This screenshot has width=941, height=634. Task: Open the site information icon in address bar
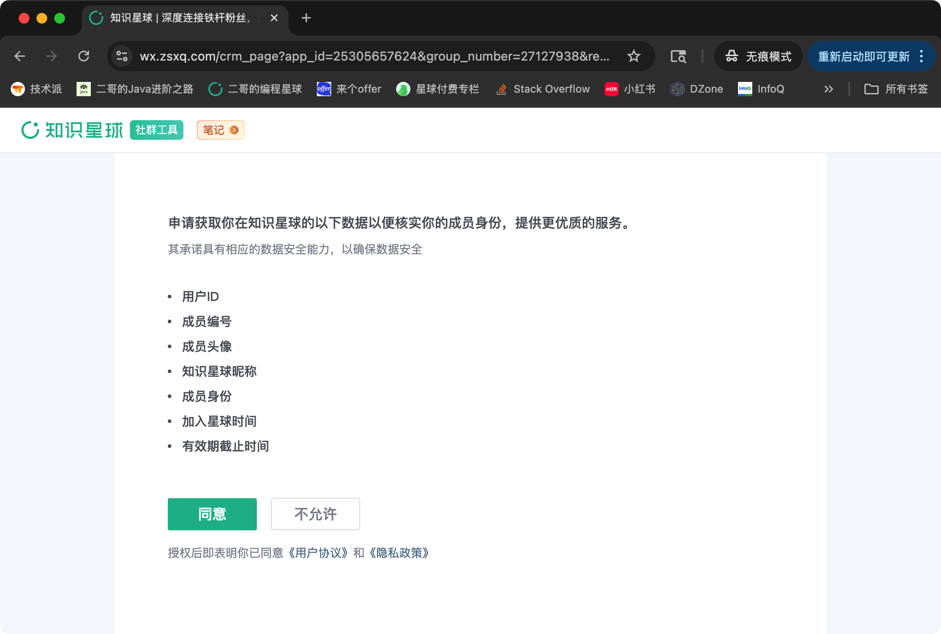121,56
